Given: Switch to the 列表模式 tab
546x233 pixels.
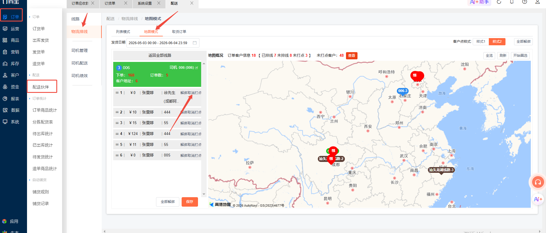Looking at the screenshot, I should 123,32.
